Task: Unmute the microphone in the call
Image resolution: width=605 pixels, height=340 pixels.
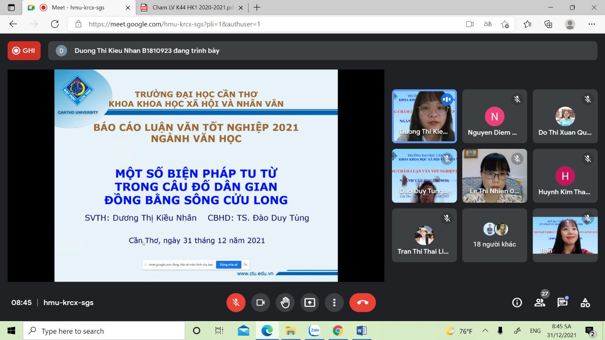Action: pos(236,303)
